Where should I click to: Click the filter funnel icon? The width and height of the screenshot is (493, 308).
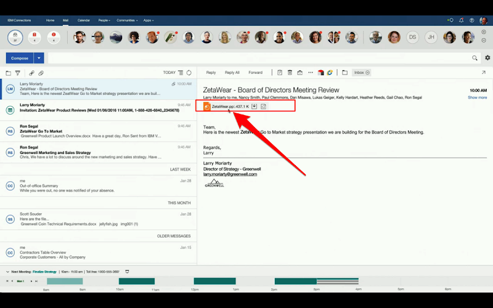[18, 73]
